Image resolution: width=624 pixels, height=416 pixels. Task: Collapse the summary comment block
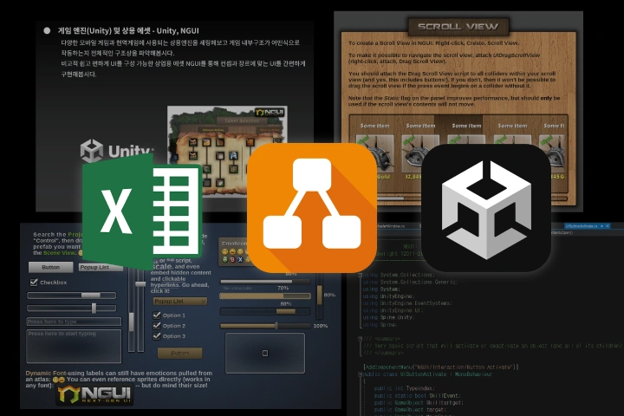pos(361,339)
